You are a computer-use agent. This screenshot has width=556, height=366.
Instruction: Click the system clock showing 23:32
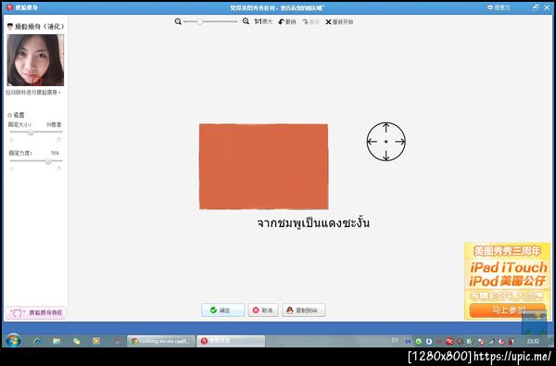tap(533, 341)
